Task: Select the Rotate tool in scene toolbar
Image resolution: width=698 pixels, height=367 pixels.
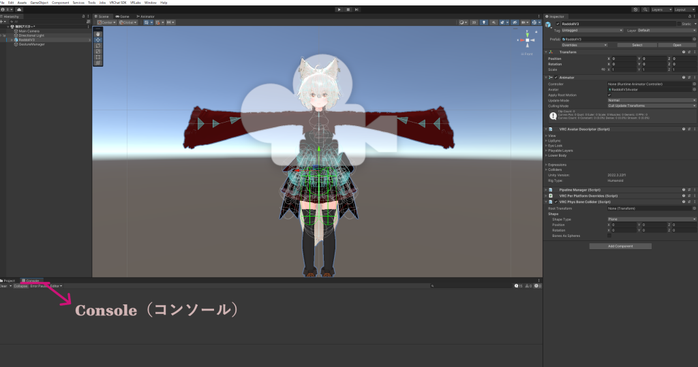Action: (98, 46)
